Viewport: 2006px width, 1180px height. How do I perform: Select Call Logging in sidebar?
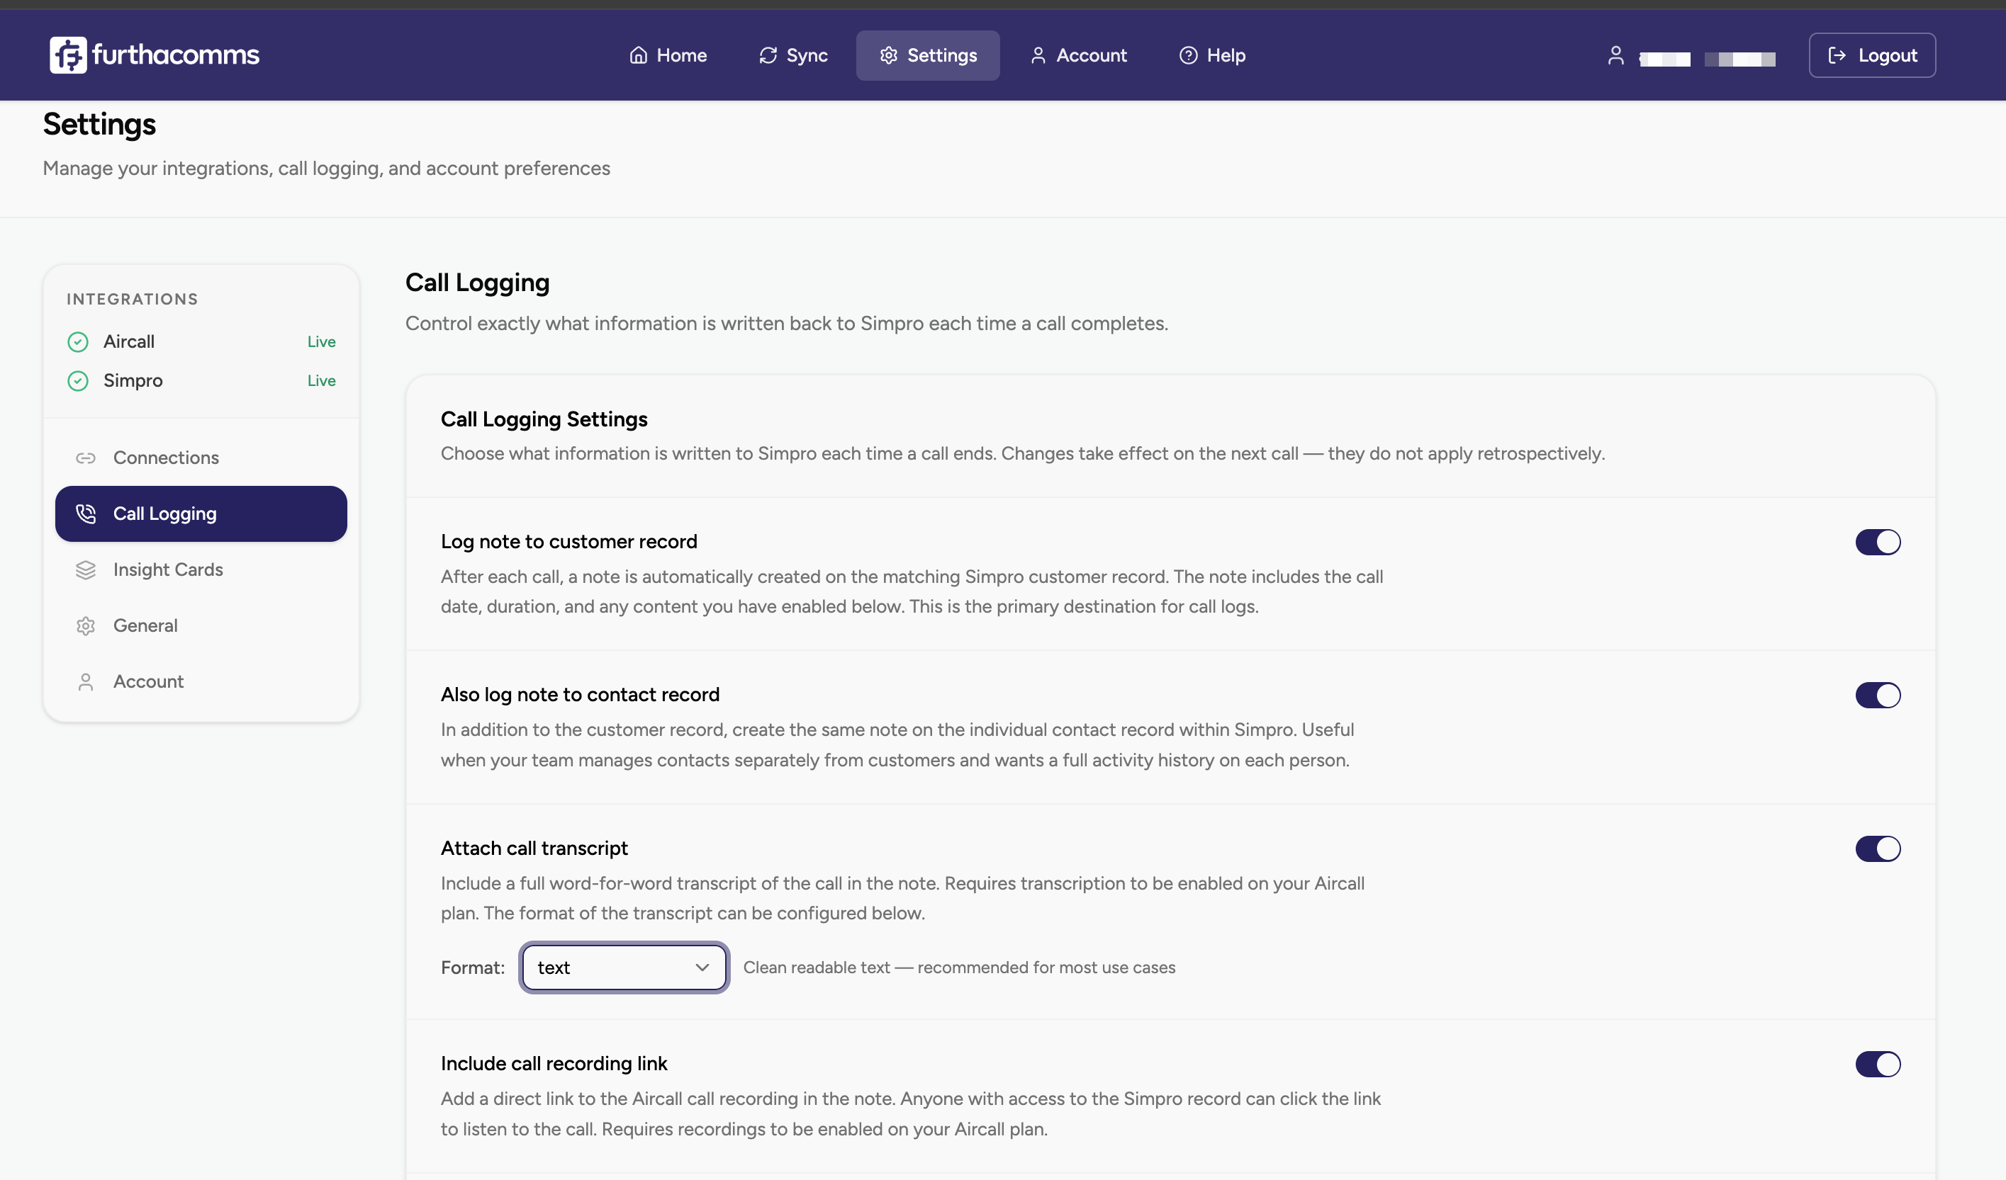point(201,514)
